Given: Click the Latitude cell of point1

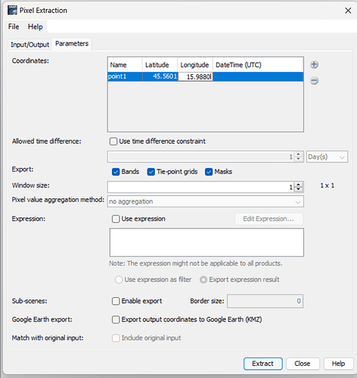Looking at the screenshot, I should tap(160, 76).
